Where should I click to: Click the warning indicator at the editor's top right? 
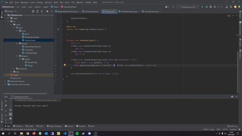pyautogui.click(x=229, y=16)
